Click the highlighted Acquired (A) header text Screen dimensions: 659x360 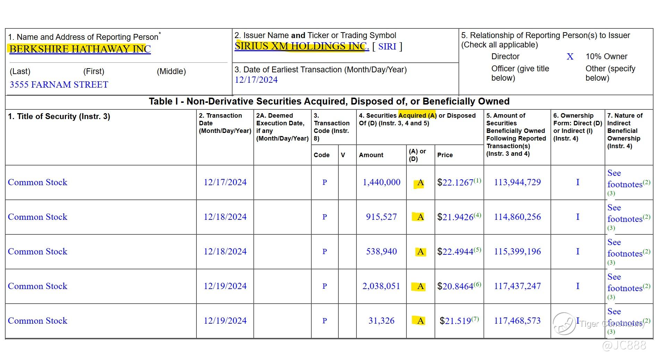tap(417, 116)
